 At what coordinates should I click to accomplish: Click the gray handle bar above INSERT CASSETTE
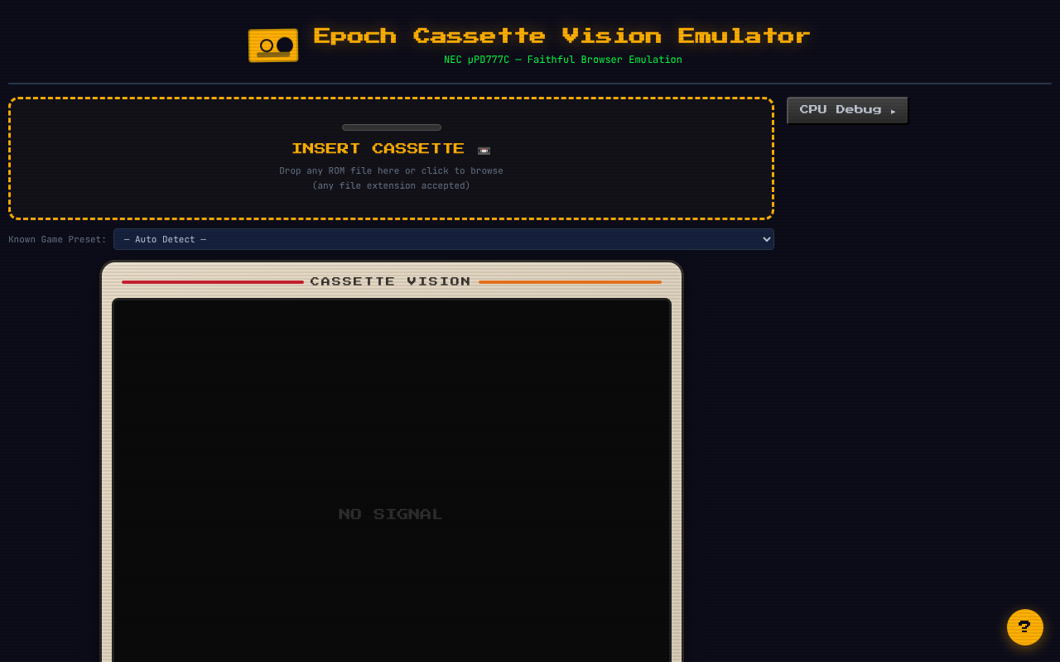point(391,127)
